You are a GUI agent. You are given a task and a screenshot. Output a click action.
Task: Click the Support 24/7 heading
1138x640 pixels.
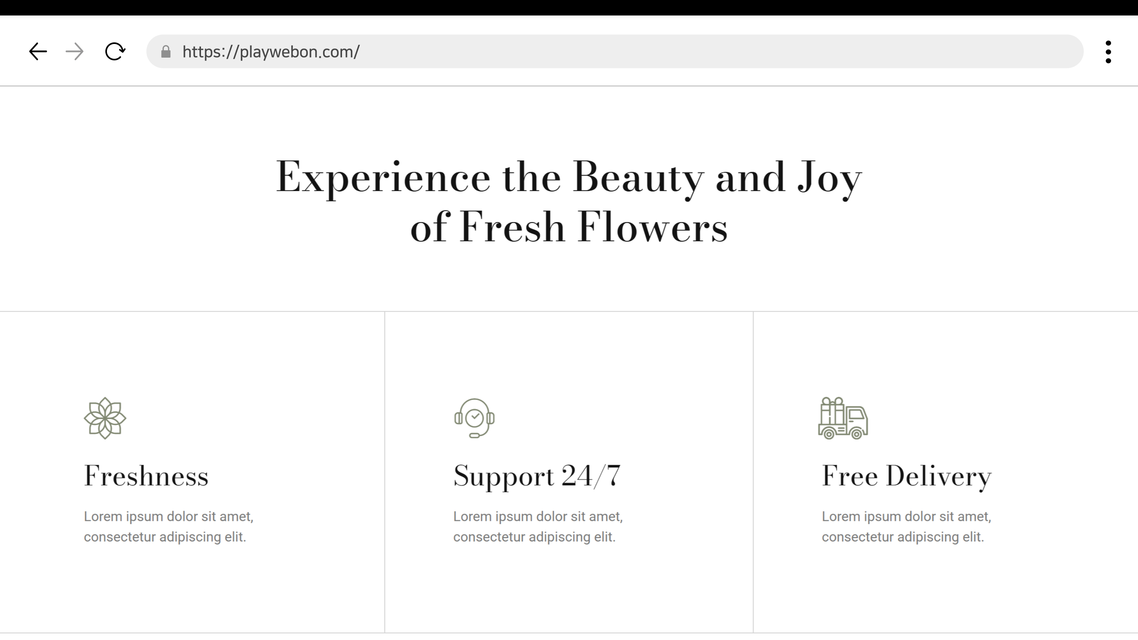[537, 477]
